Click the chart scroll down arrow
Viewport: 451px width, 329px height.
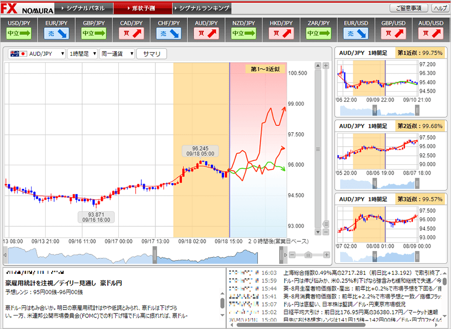coord(318,232)
